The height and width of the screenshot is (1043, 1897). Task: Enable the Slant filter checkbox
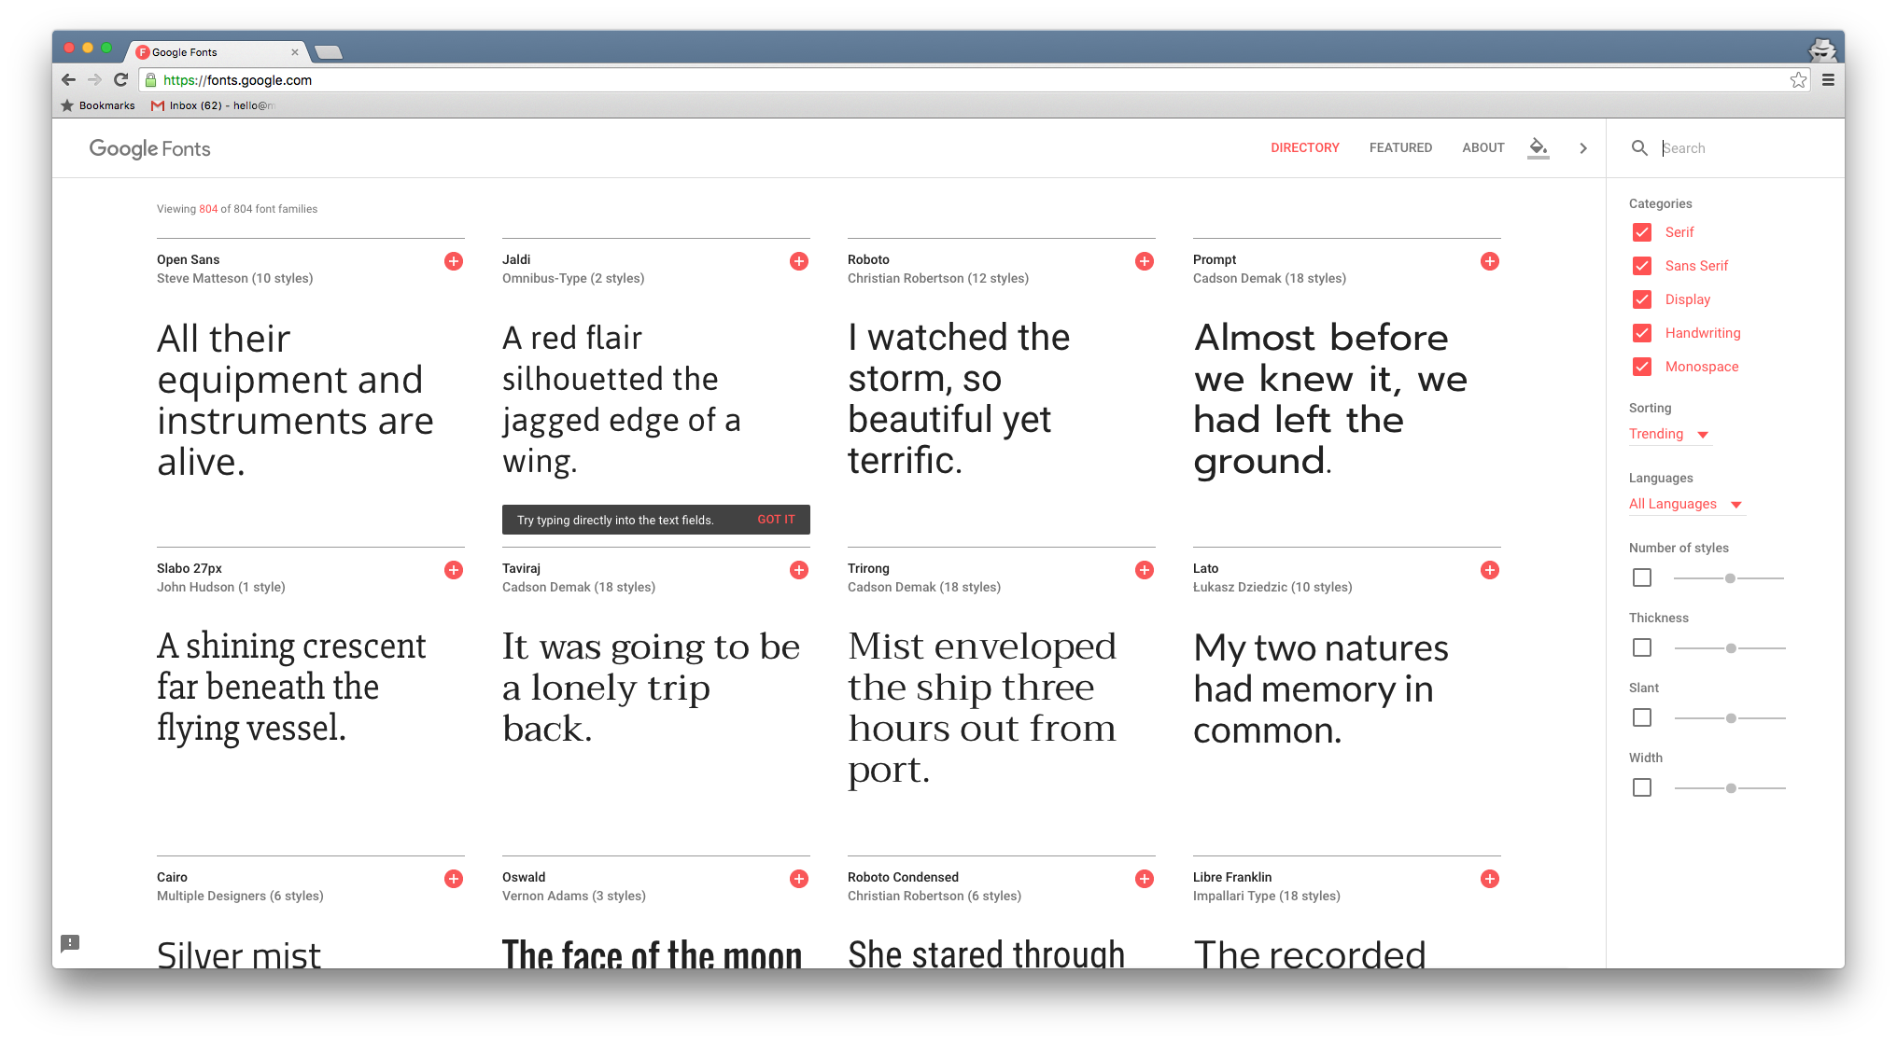coord(1642,717)
